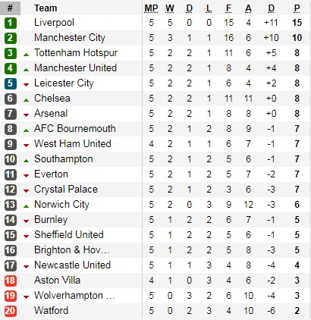The height and width of the screenshot is (320, 311).
Task: Open the Watford team link
Action: (x=52, y=310)
